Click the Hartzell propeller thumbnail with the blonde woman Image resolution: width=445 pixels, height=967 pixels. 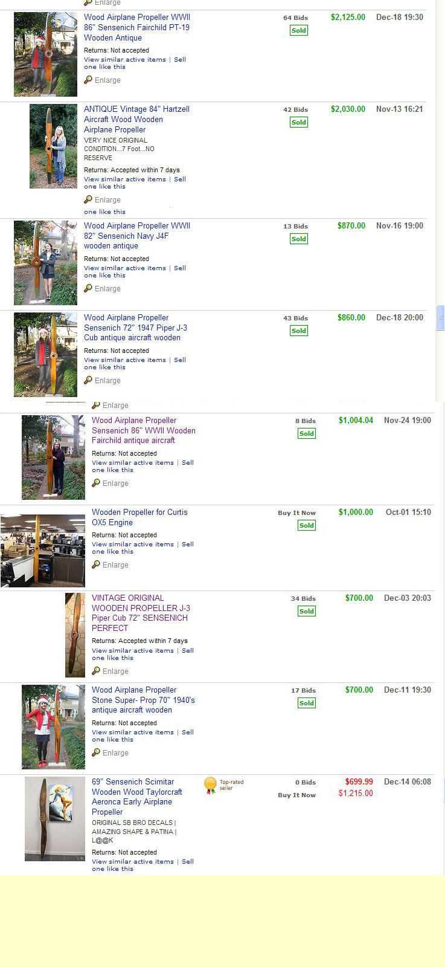tap(53, 146)
